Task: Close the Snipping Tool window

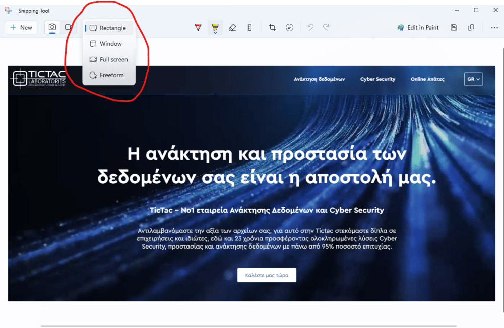Action: [x=495, y=10]
